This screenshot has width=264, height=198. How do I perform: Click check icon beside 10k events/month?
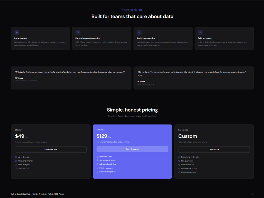click(x=16, y=161)
